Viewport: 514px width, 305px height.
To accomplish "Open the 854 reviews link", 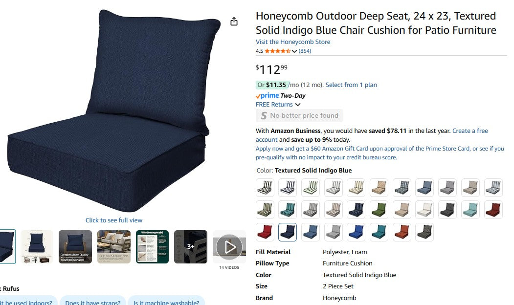I will pyautogui.click(x=305, y=51).
